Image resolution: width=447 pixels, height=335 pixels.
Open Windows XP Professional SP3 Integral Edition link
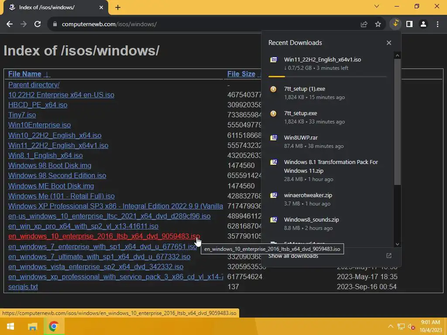[x=115, y=206]
